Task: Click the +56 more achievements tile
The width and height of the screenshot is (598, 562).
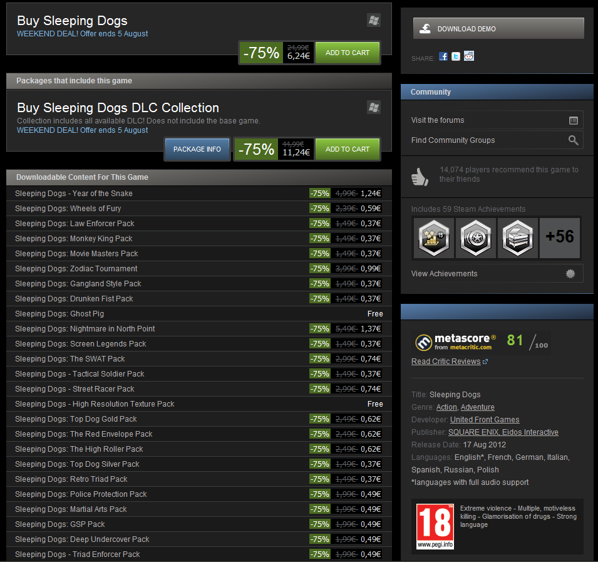Action: pos(559,237)
